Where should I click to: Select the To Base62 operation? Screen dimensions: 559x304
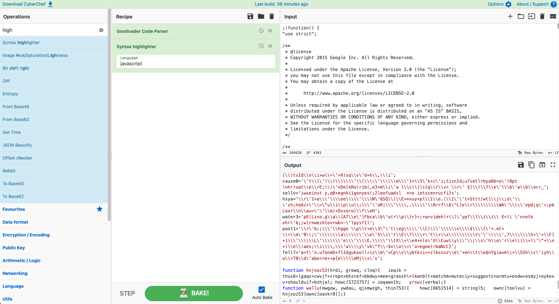click(54, 196)
